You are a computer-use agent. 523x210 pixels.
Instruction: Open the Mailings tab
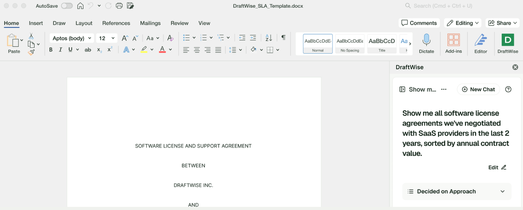click(150, 23)
